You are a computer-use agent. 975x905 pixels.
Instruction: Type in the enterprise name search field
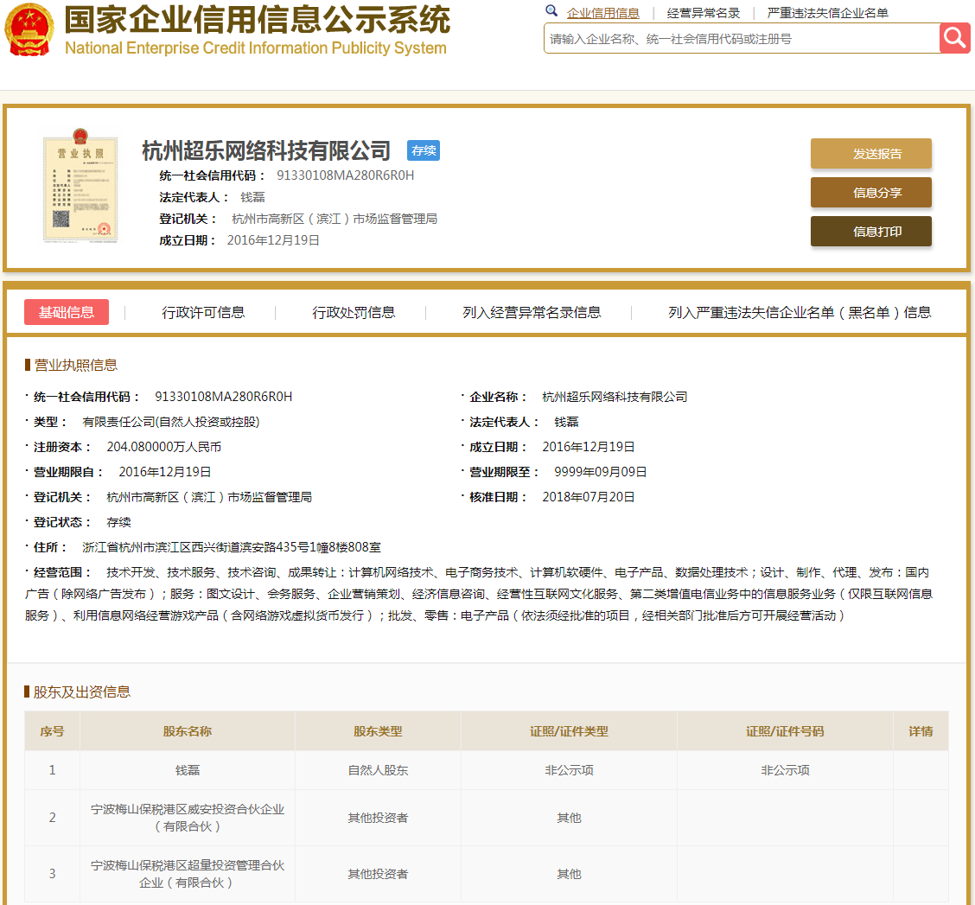(741, 39)
